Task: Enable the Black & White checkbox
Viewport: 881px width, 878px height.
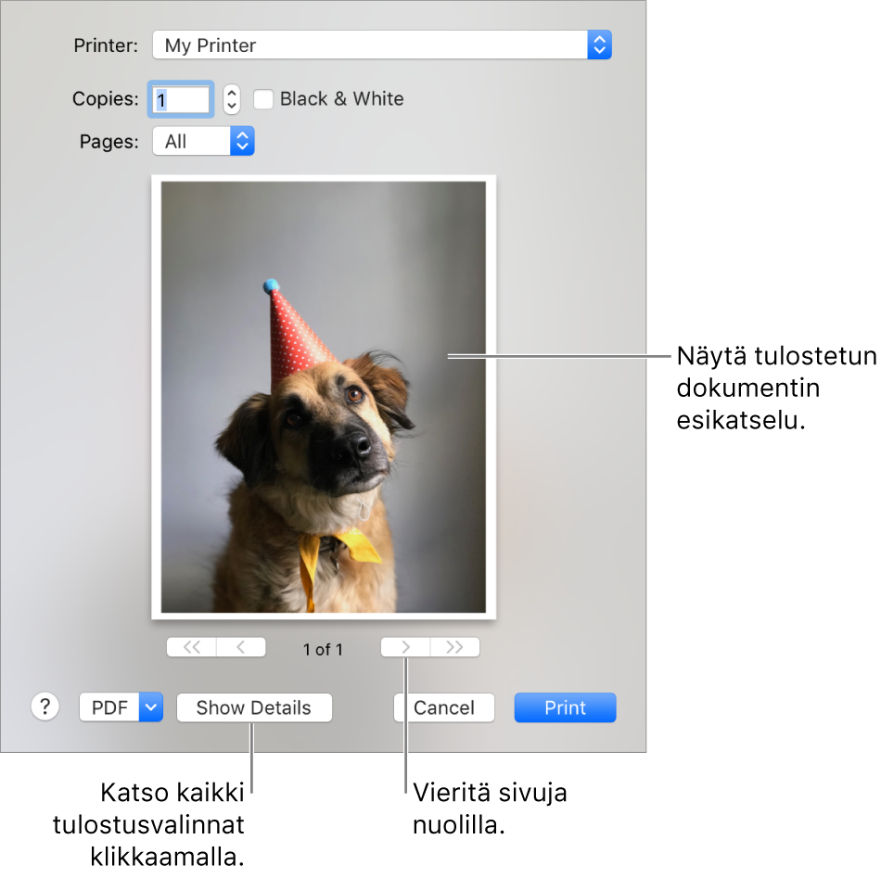Action: point(263,99)
